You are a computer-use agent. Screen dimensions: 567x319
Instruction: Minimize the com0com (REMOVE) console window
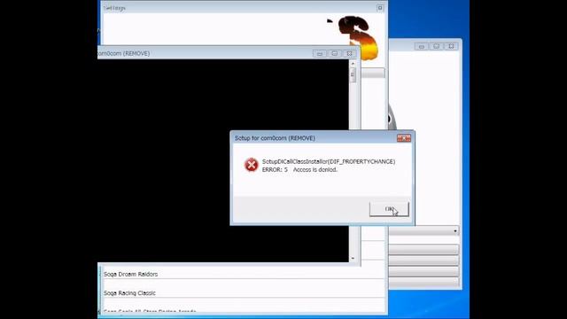pos(319,53)
